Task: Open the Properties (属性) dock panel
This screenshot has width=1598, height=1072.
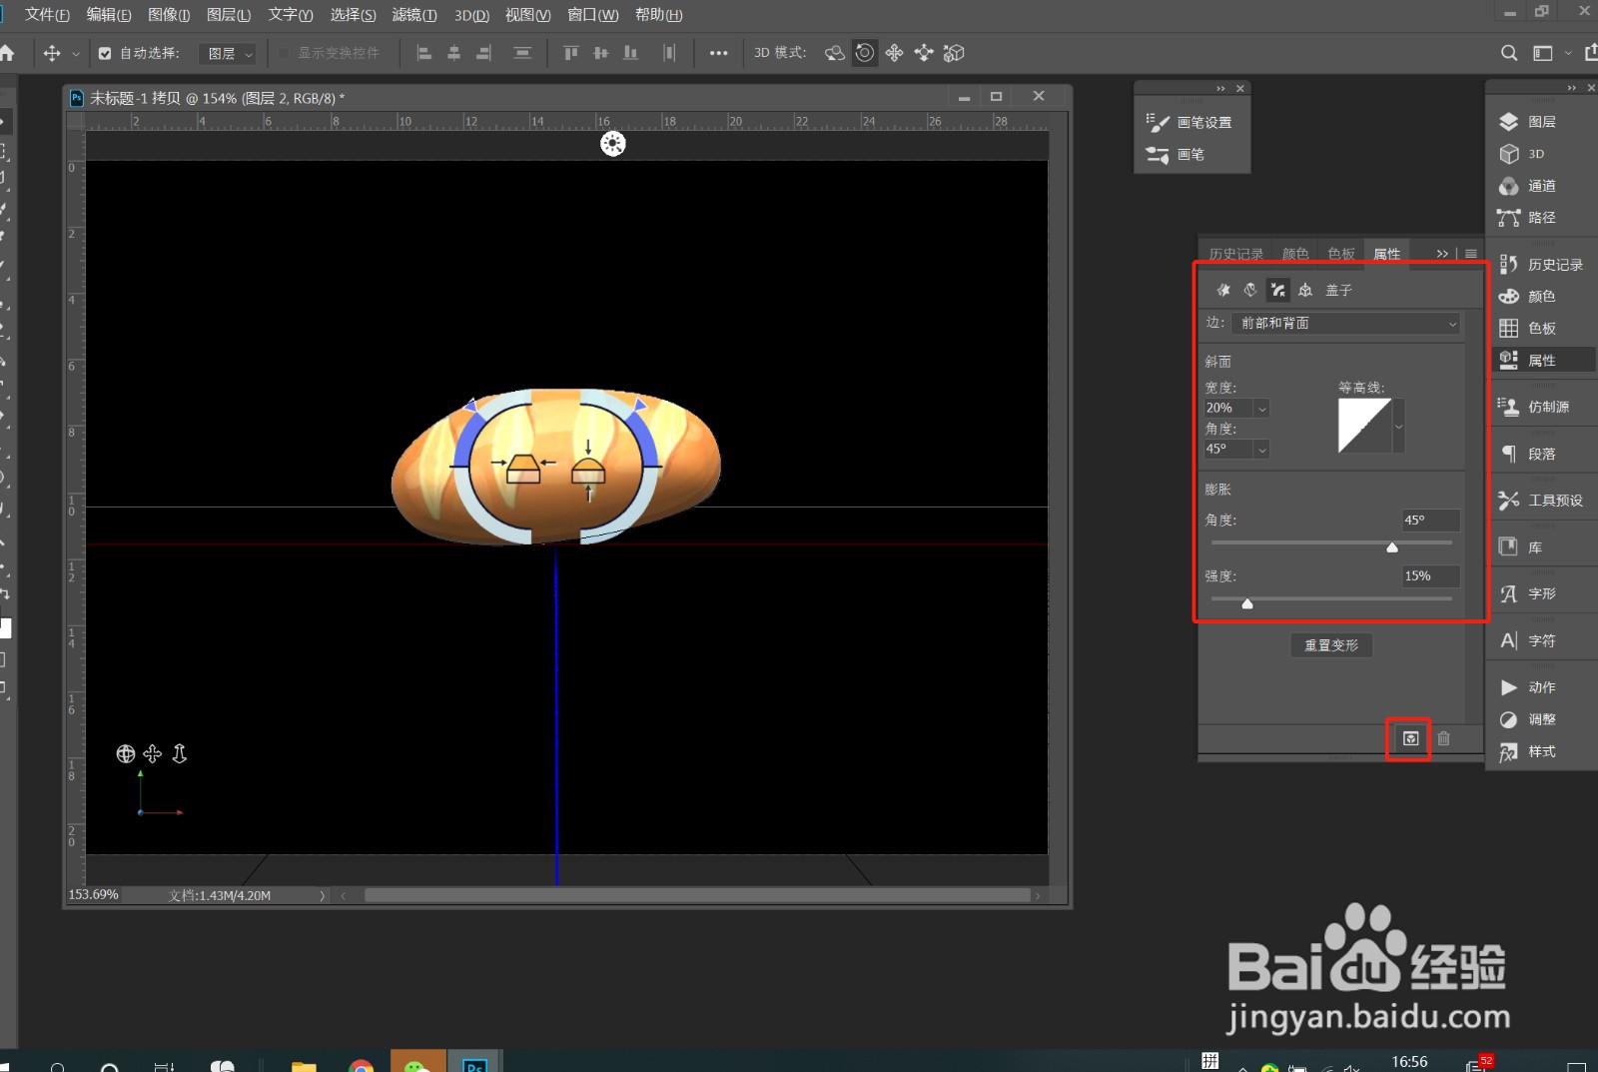Action: (x=1541, y=361)
